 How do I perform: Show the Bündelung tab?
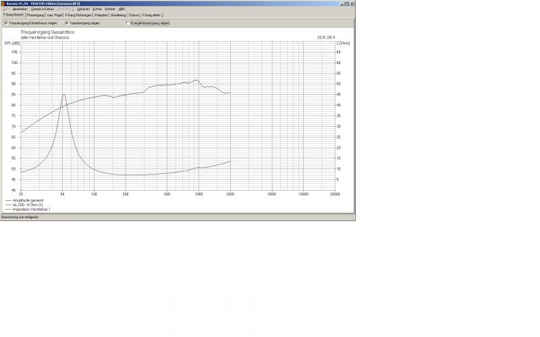click(118, 14)
